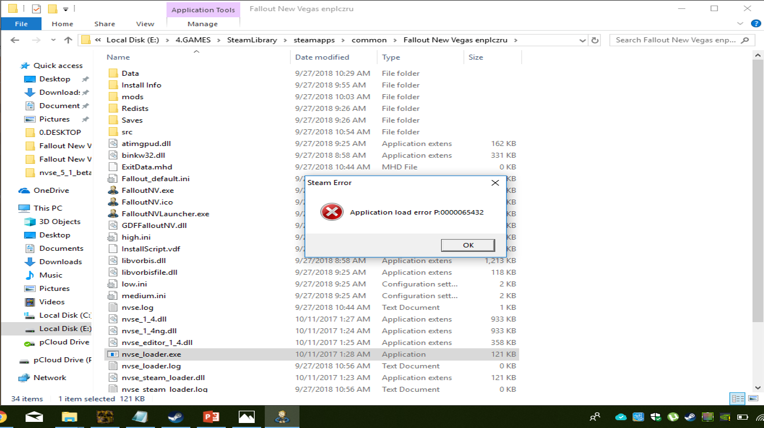Screen dimensions: 764x428
Task: Open the Music folder in sidebar
Action: (x=43, y=275)
